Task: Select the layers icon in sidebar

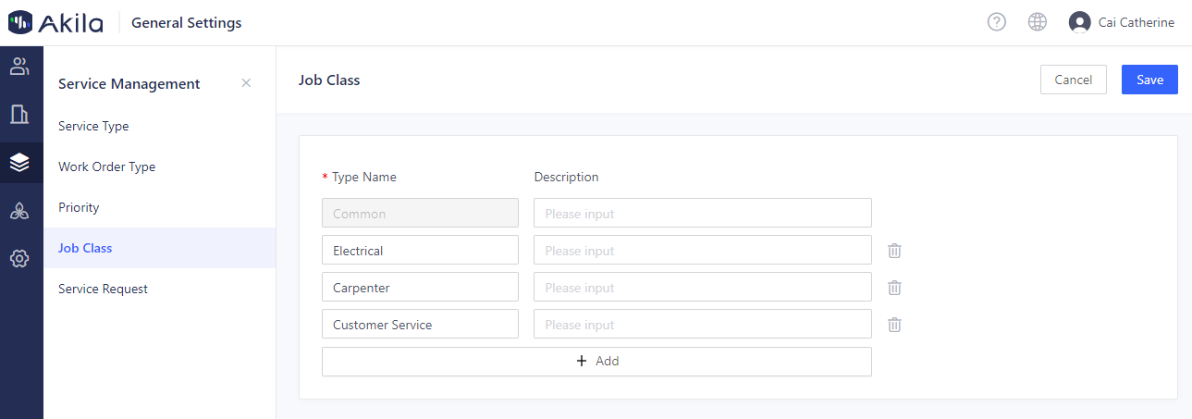Action: 19,163
